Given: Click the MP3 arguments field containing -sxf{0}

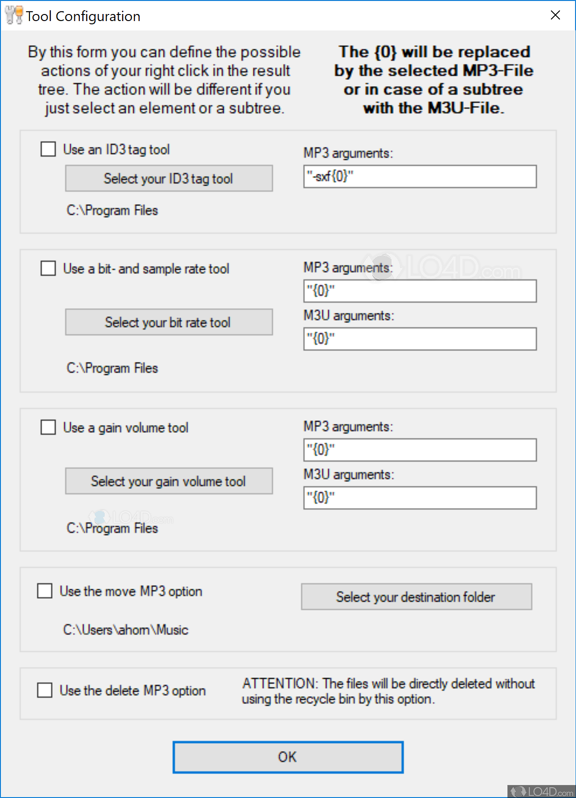Looking at the screenshot, I should click(x=419, y=176).
